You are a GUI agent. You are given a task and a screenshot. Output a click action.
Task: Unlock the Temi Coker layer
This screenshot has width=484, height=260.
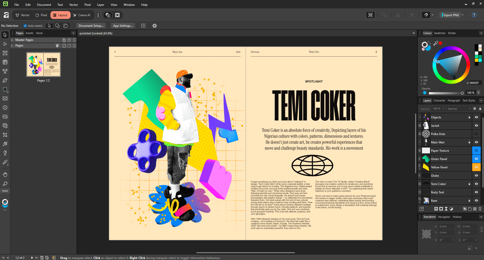(x=469, y=184)
